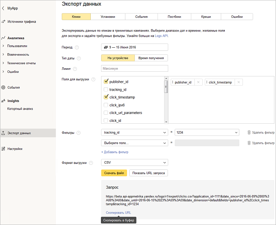
Task: Click trash icon for tracking_id filter
Action: (x=249, y=132)
